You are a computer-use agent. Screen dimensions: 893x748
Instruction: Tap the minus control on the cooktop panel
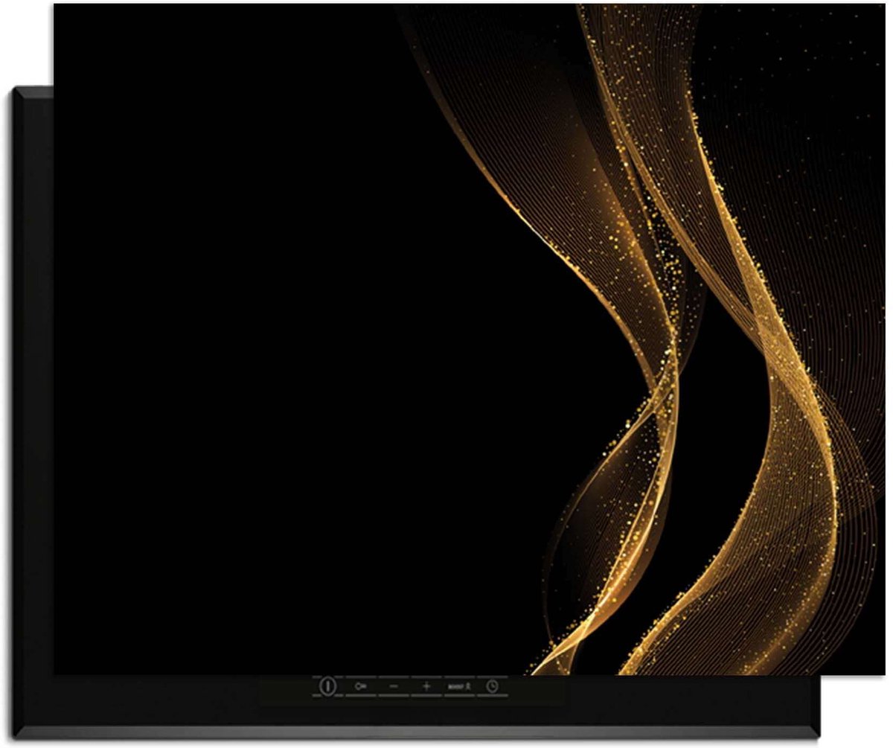coord(394,686)
